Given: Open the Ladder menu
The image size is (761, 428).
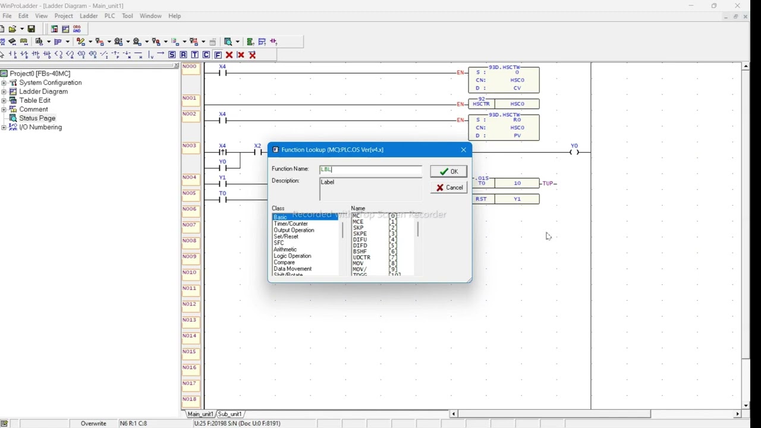Looking at the screenshot, I should click(89, 16).
